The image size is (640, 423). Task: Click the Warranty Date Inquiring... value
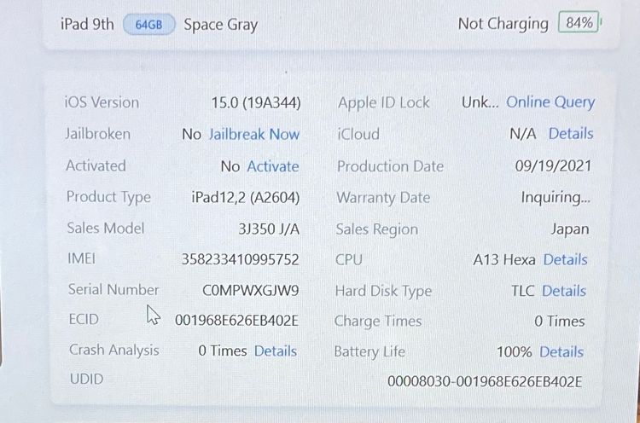(556, 198)
